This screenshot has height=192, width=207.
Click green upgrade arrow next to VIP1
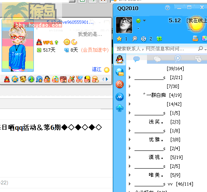[56, 42]
